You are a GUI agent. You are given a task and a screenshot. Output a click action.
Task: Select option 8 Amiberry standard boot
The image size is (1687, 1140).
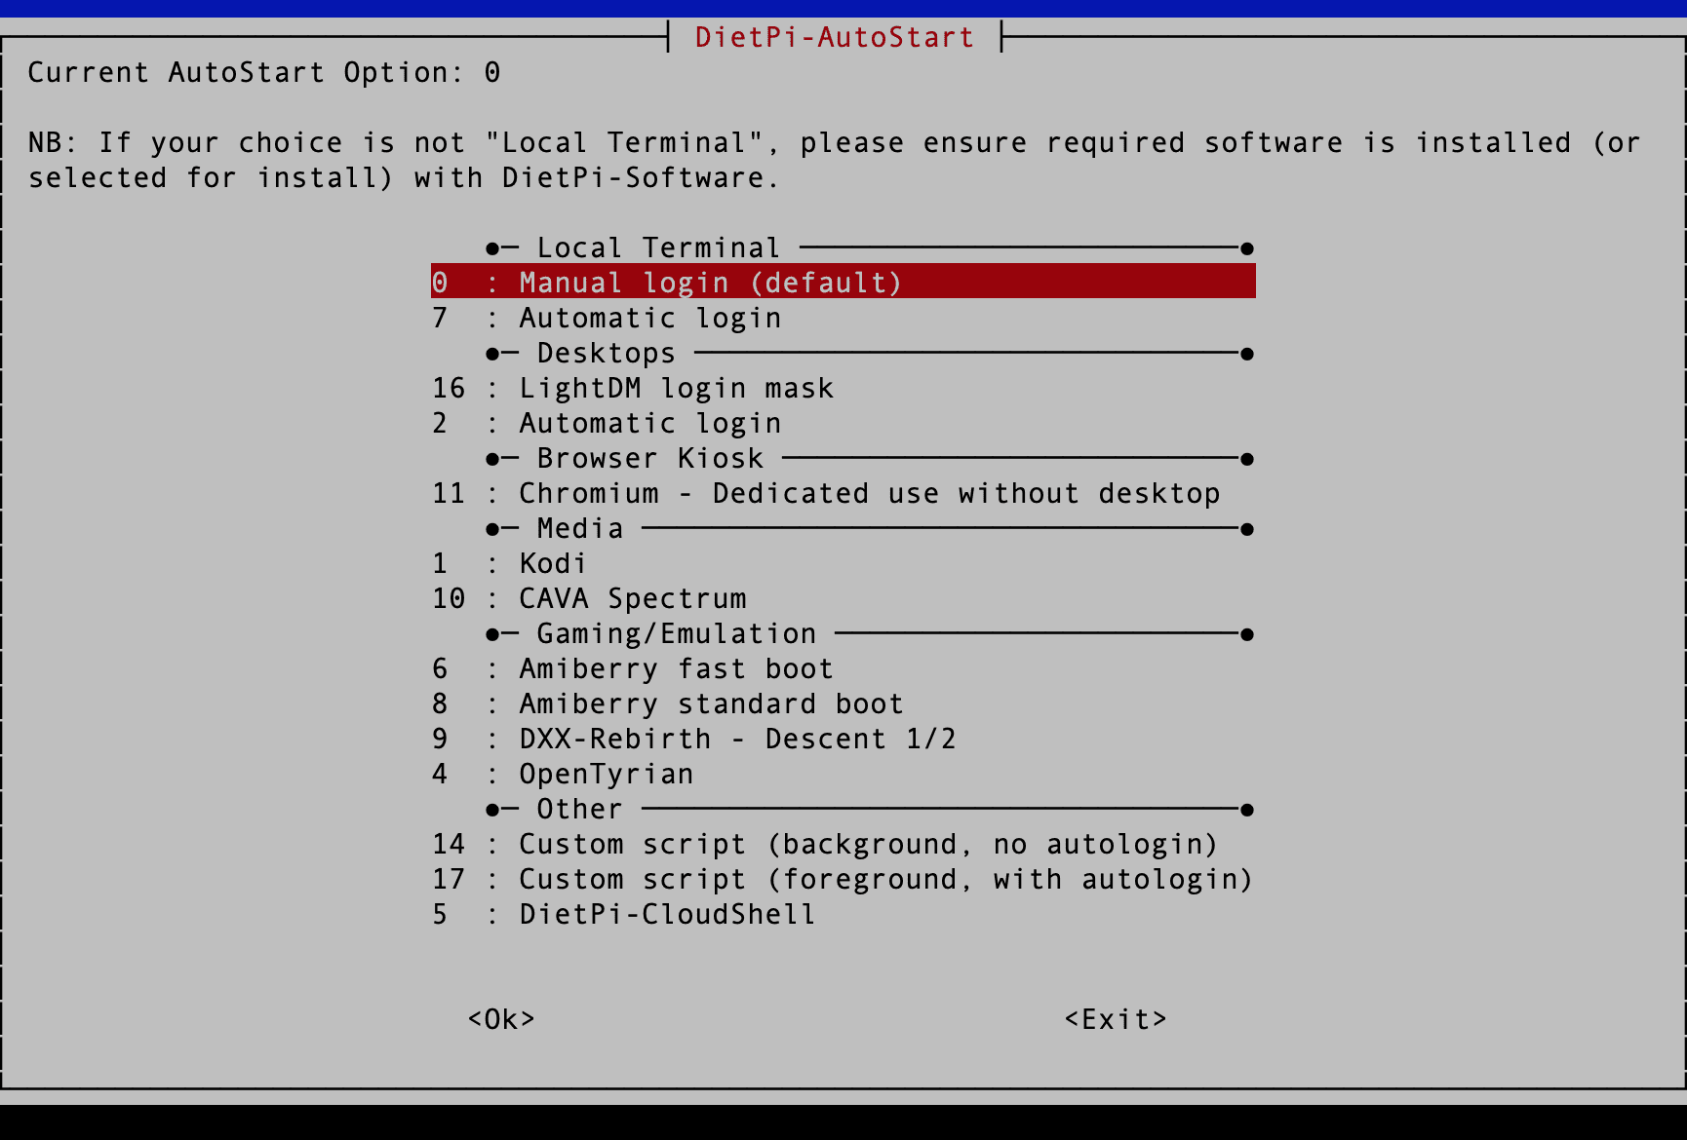pos(843,703)
